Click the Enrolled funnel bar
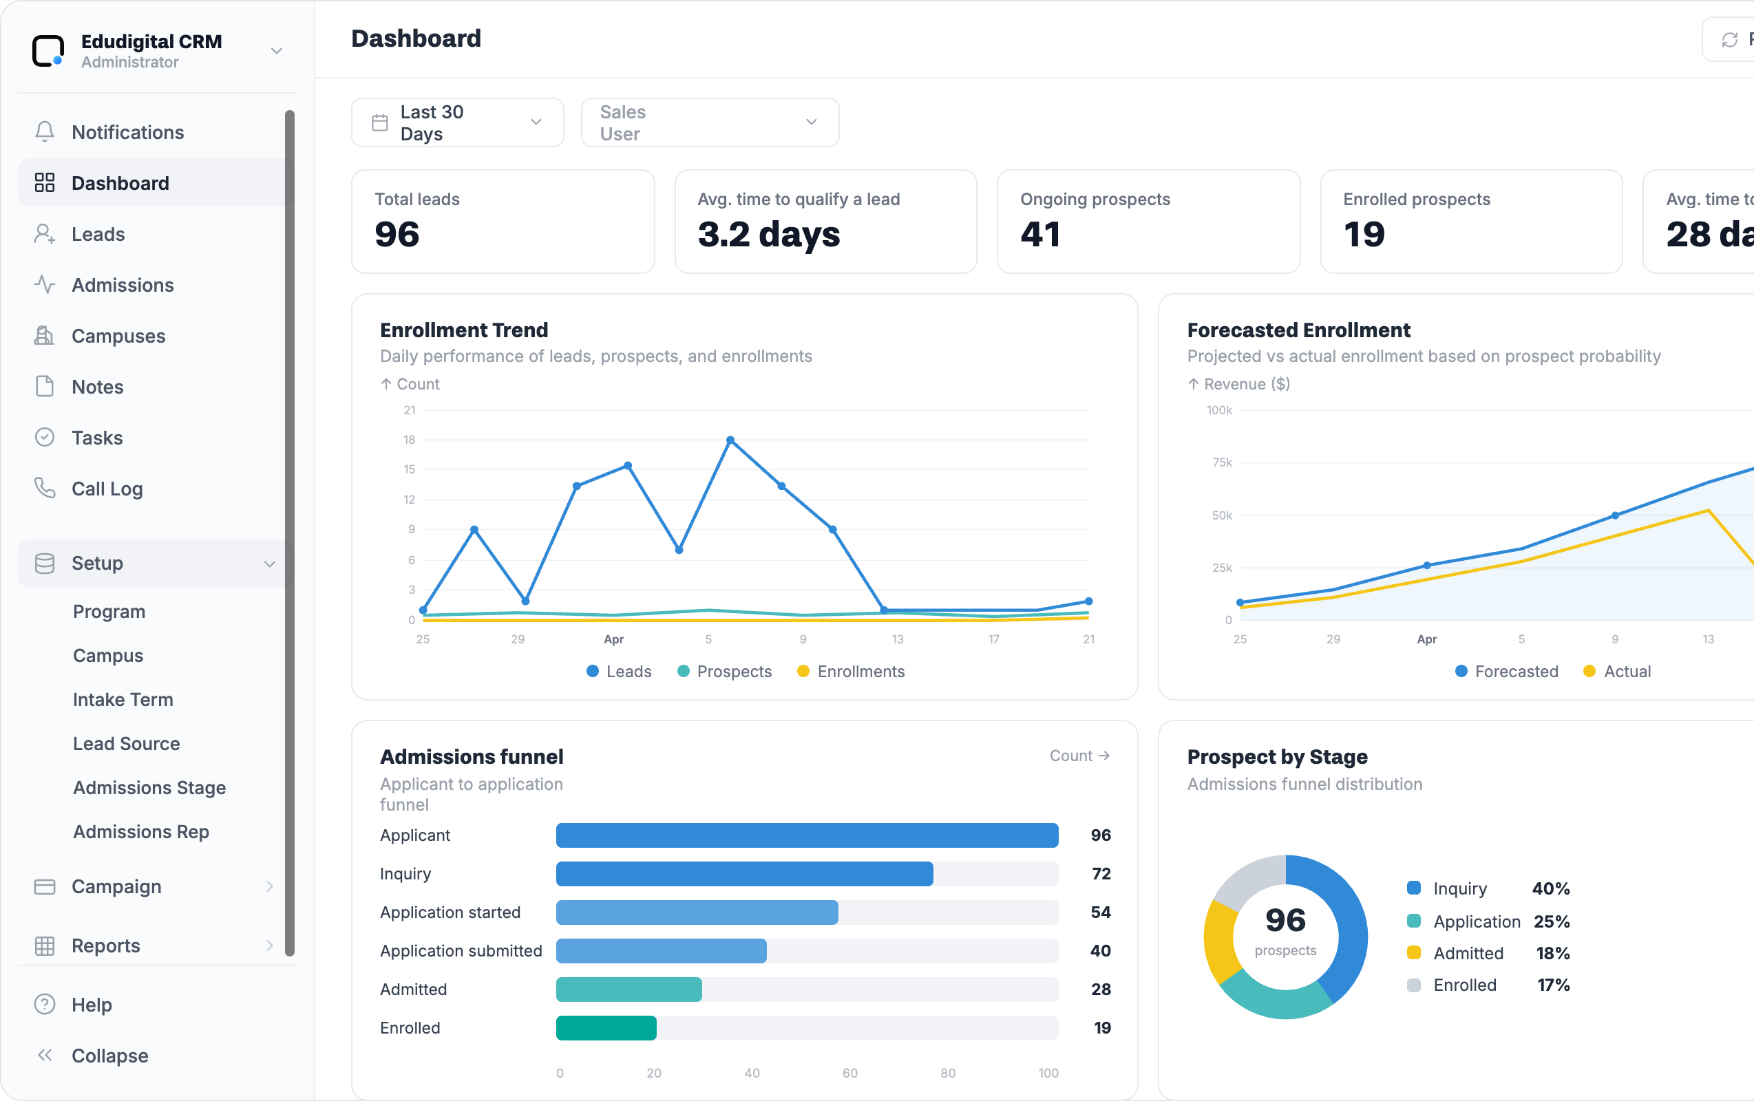1754x1101 pixels. click(x=606, y=1028)
